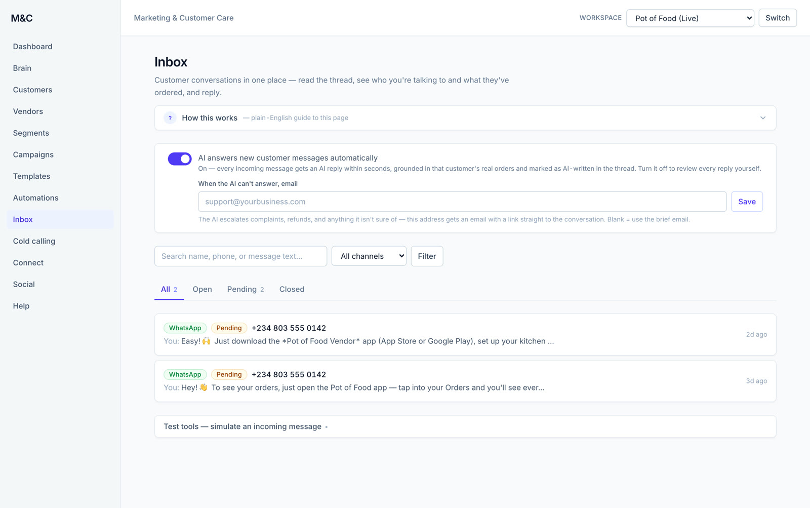The image size is (810, 508).
Task: Click Pending badge on the 3d ago conversation
Action: 229,375
